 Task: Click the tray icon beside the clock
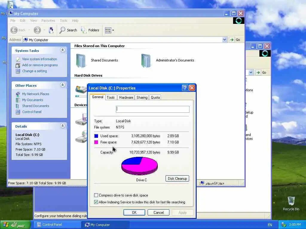(284, 225)
